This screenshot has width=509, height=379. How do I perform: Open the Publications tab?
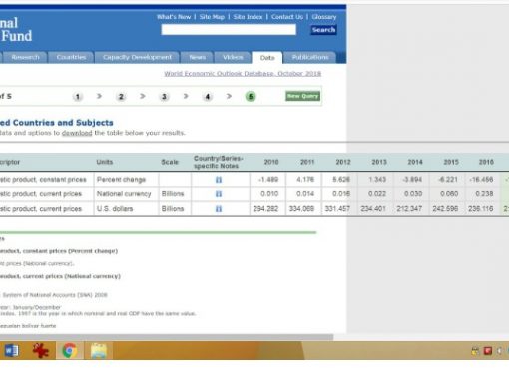(x=310, y=57)
